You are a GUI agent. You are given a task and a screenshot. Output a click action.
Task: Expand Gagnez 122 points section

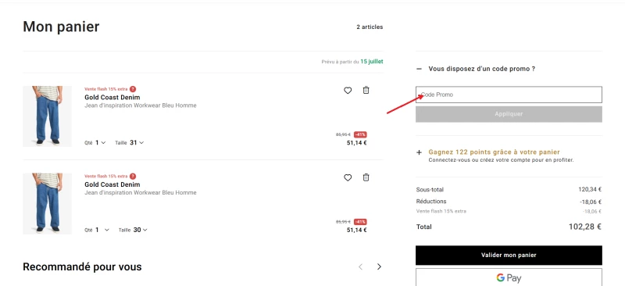tap(419, 152)
